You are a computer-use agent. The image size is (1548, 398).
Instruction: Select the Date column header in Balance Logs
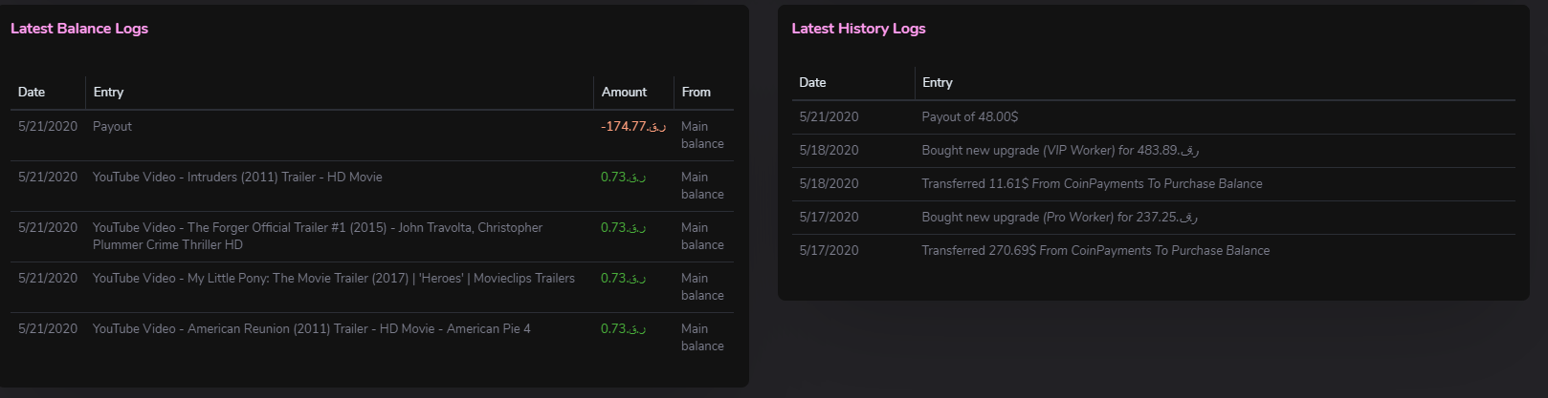[x=32, y=92]
